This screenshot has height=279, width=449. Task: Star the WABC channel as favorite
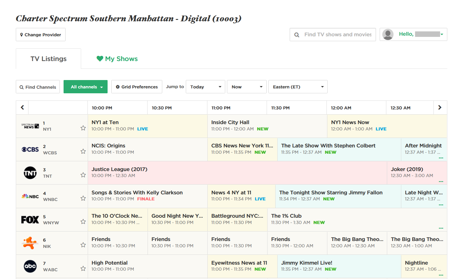click(x=83, y=268)
